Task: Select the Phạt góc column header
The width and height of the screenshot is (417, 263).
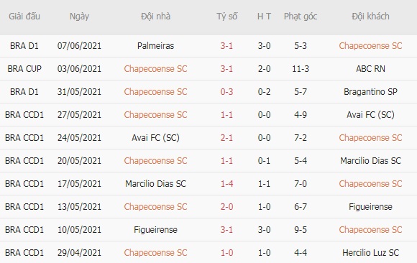Action: click(x=301, y=17)
